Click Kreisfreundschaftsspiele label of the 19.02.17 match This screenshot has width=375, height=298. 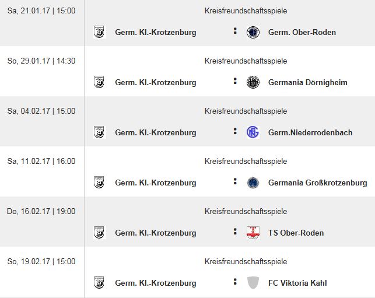pyautogui.click(x=246, y=261)
